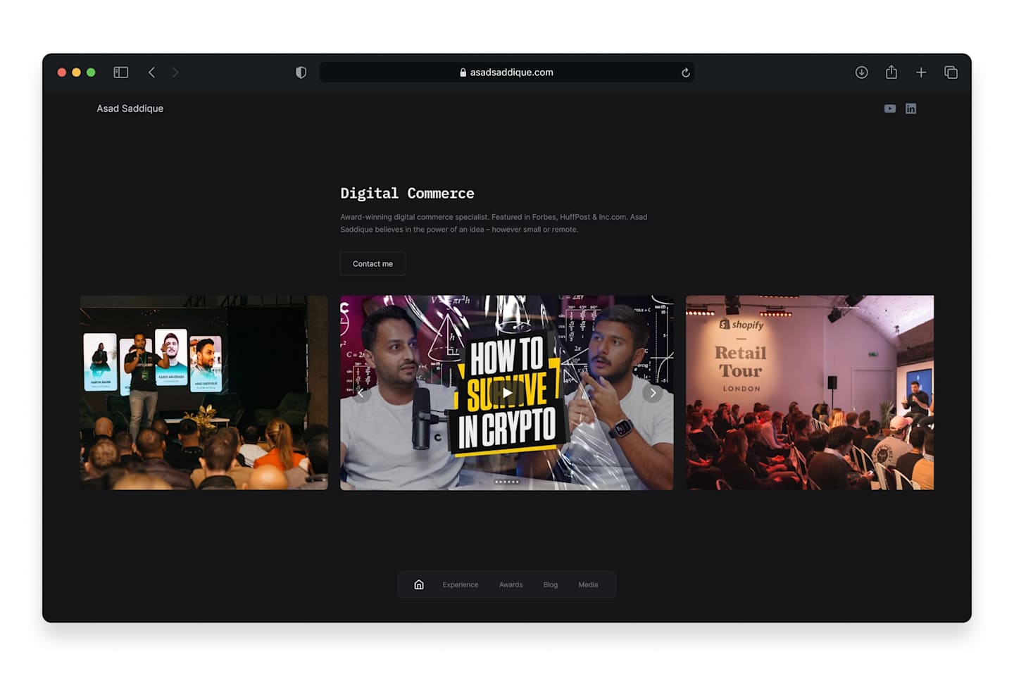1014x676 pixels.
Task: Open the privacy shield report icon
Action: pyautogui.click(x=301, y=73)
